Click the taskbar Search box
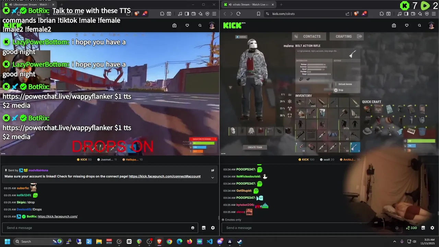 pos(38,242)
